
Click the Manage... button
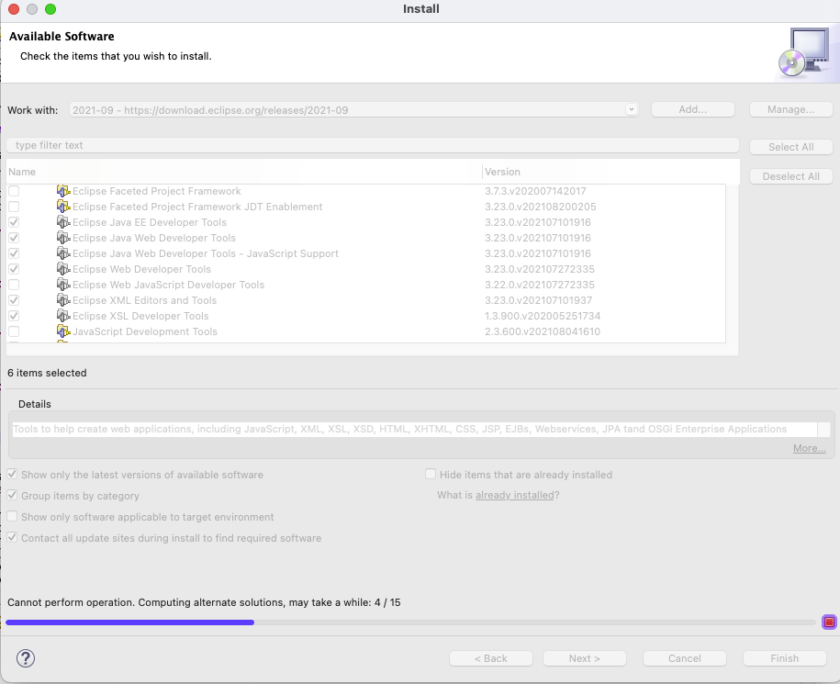pyautogui.click(x=790, y=109)
